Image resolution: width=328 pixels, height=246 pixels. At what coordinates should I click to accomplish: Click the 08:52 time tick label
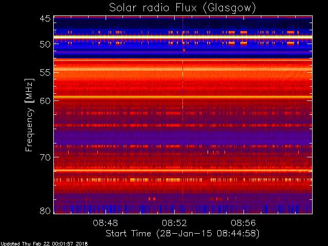(174, 223)
